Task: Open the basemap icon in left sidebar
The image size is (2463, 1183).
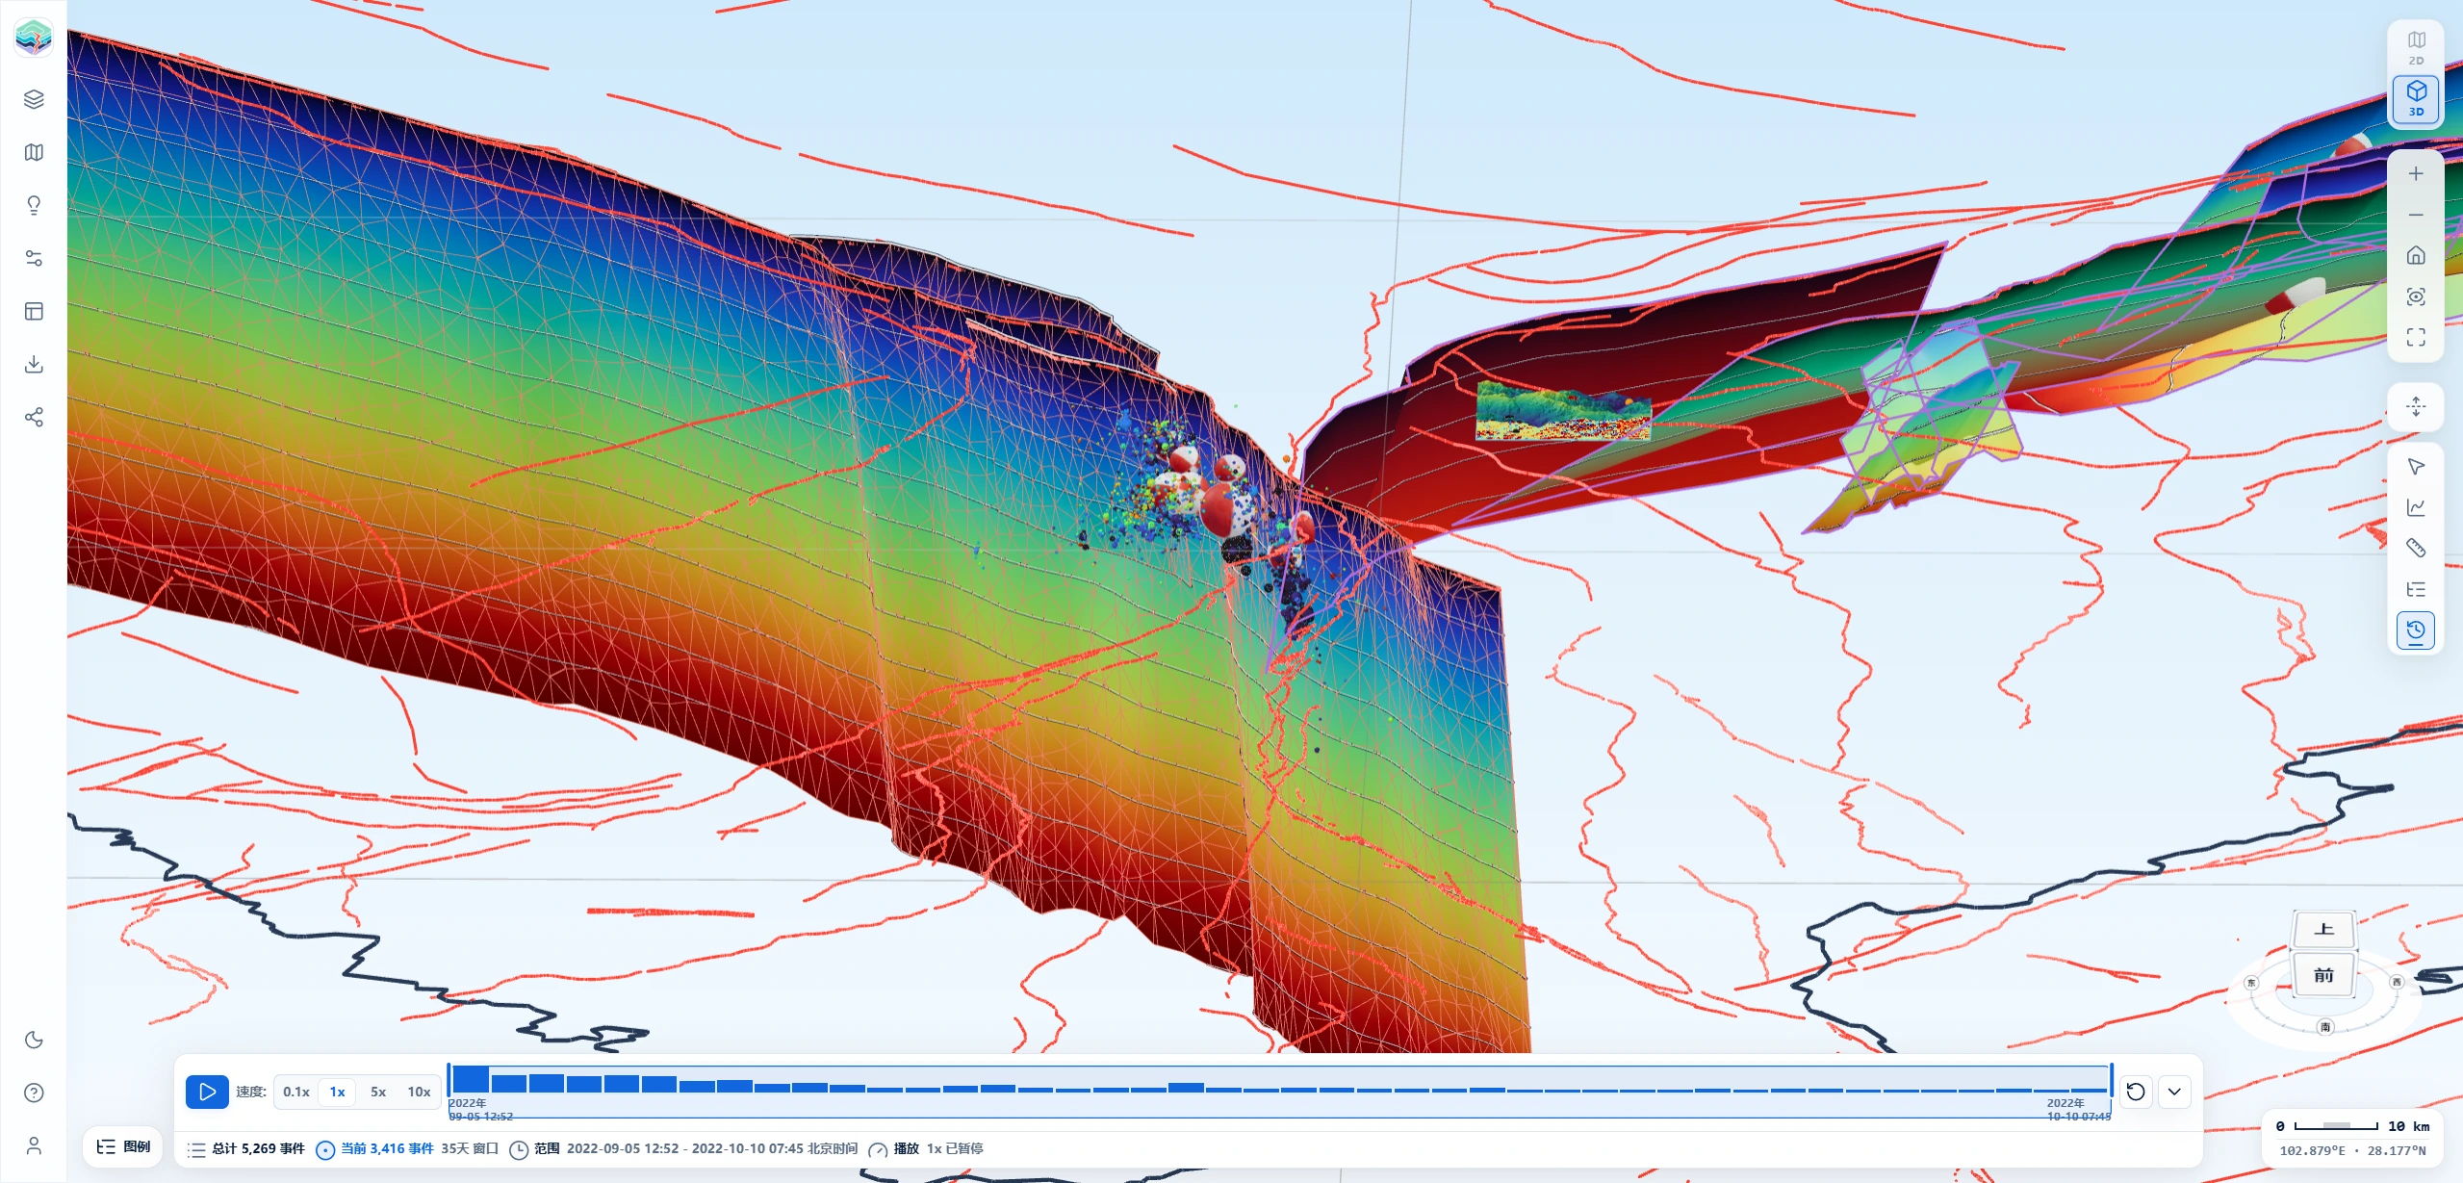Action: point(34,152)
